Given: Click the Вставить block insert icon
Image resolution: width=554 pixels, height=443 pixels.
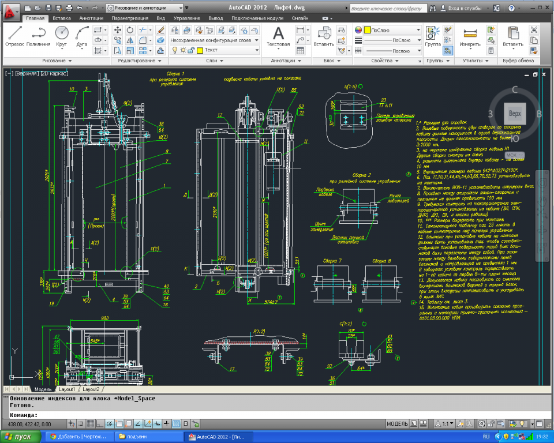Looking at the screenshot, I should pyautogui.click(x=324, y=36).
